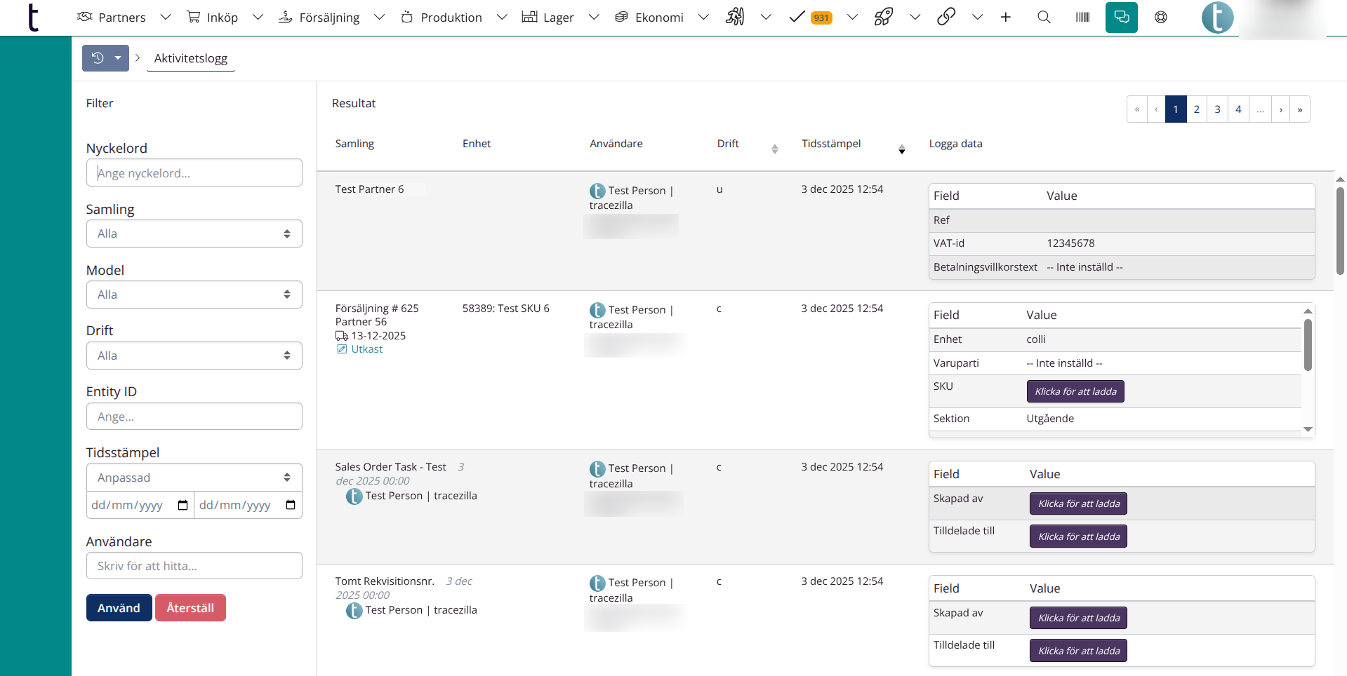Click the plus add icon in navbar

coord(1005,18)
